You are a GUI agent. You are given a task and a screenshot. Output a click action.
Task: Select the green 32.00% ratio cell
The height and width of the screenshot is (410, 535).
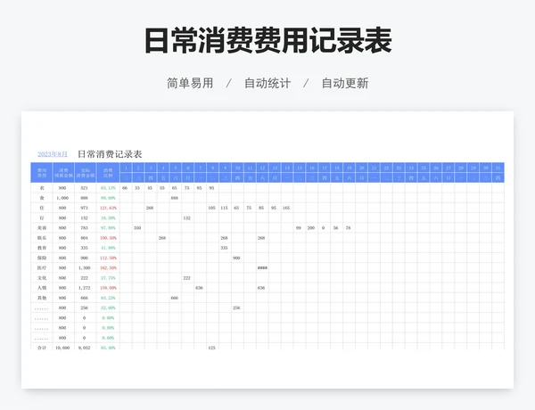(108, 307)
